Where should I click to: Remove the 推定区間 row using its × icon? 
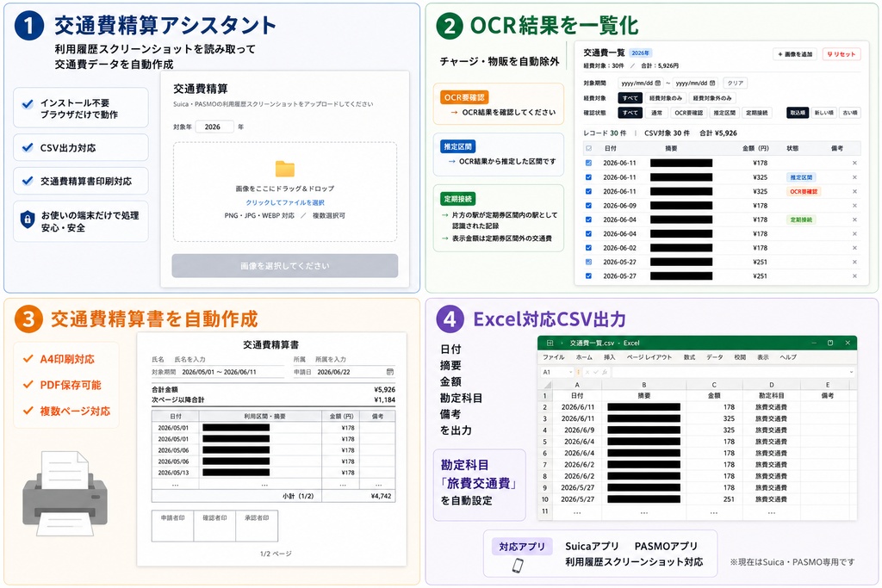pos(854,177)
